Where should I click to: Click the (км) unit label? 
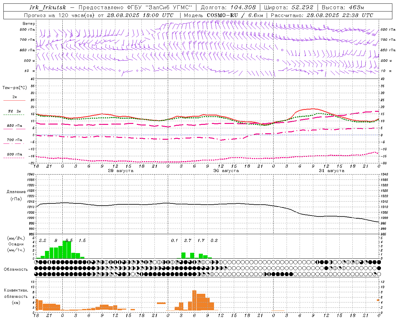(x=16, y=302)
